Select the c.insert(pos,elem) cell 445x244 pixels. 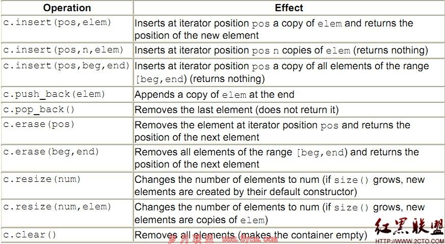click(x=67, y=29)
